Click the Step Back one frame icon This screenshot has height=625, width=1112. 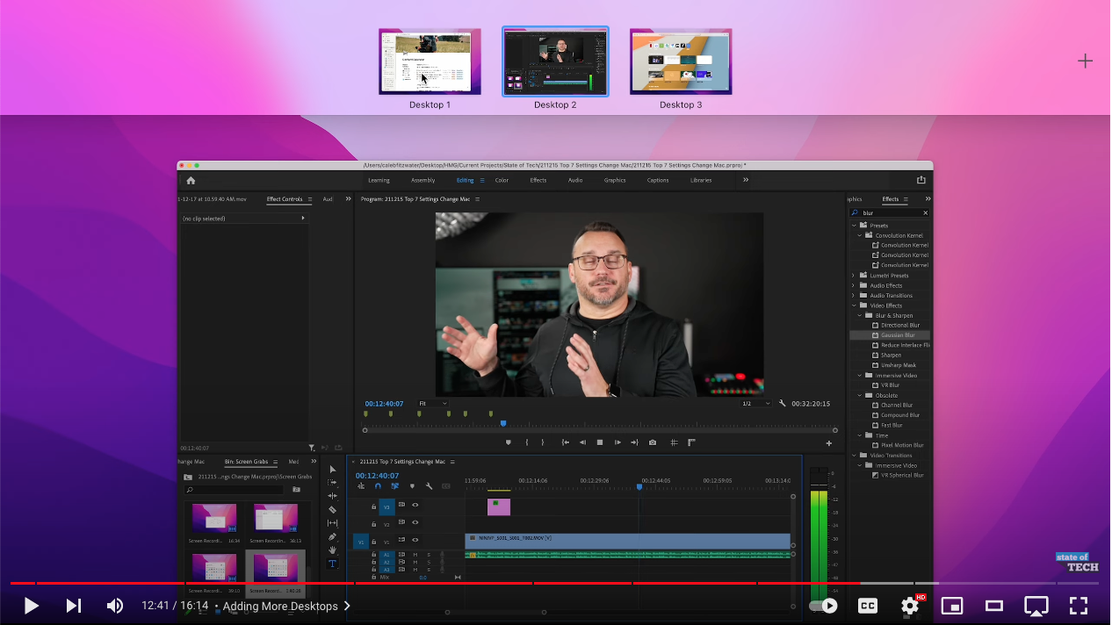pyautogui.click(x=582, y=442)
